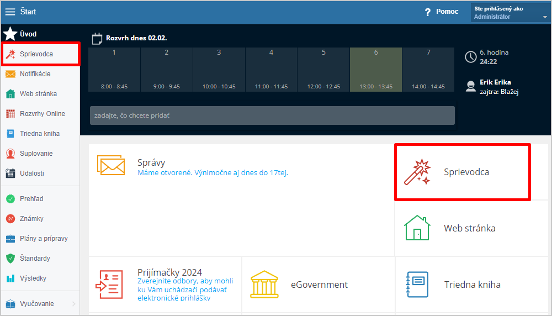Select Notifikácie in the sidebar

35,74
